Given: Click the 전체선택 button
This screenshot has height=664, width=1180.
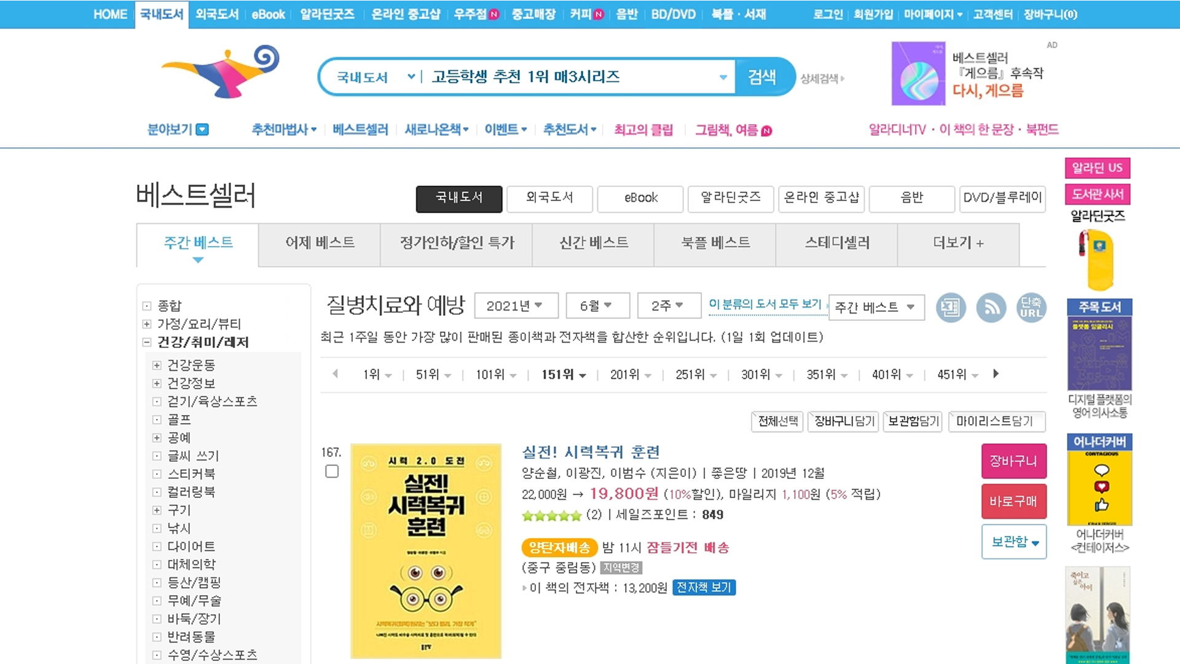Looking at the screenshot, I should (777, 421).
